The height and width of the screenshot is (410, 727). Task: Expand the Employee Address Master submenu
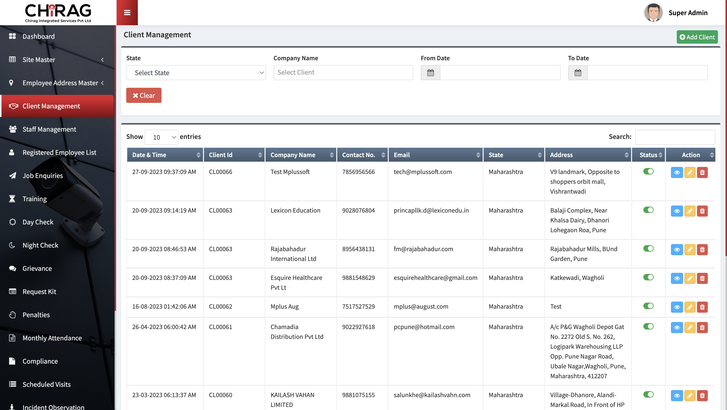click(x=57, y=83)
